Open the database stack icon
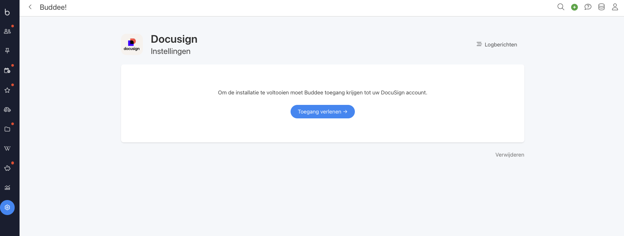The width and height of the screenshot is (624, 236). [601, 7]
